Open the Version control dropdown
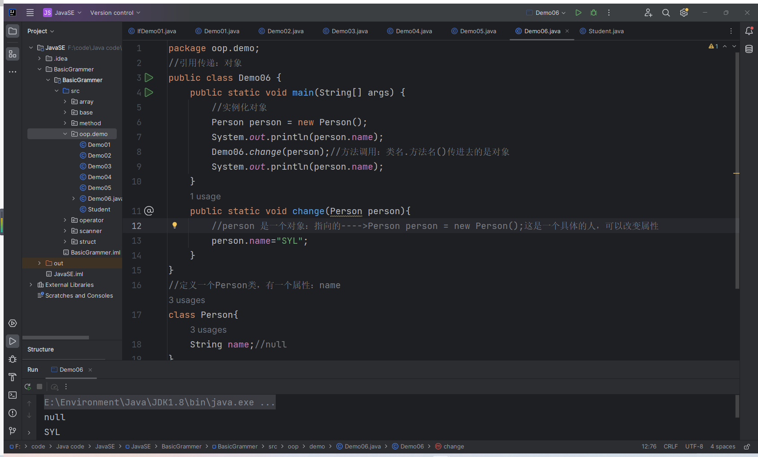The width and height of the screenshot is (758, 457). tap(115, 13)
